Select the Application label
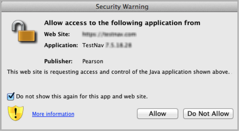 [61, 45]
